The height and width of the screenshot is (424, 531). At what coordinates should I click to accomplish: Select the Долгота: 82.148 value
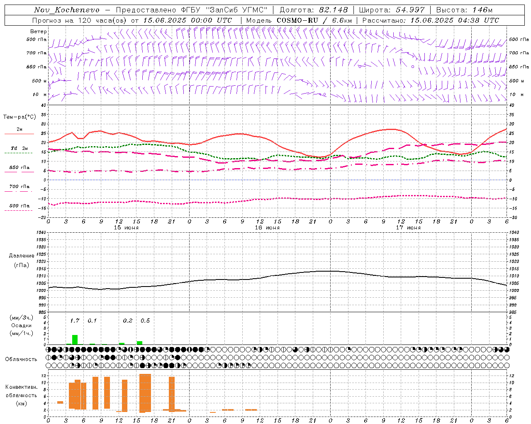pyautogui.click(x=314, y=10)
